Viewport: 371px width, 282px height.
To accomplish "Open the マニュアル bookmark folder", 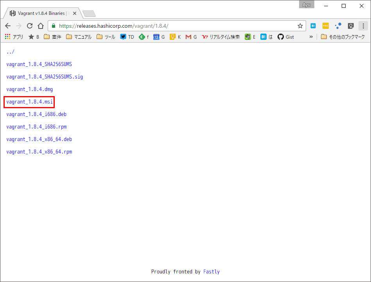I will coord(79,37).
